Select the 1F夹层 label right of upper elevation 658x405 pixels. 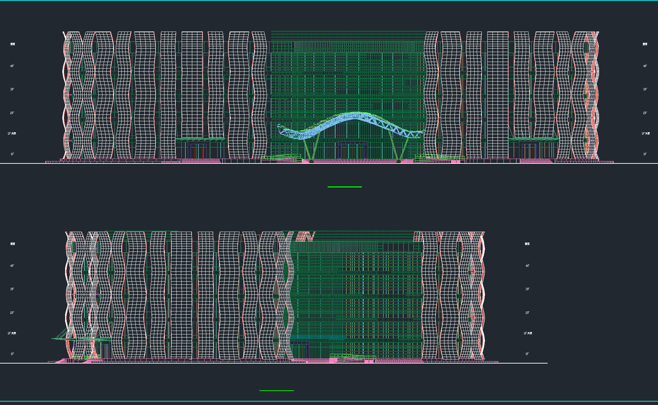[x=646, y=134]
